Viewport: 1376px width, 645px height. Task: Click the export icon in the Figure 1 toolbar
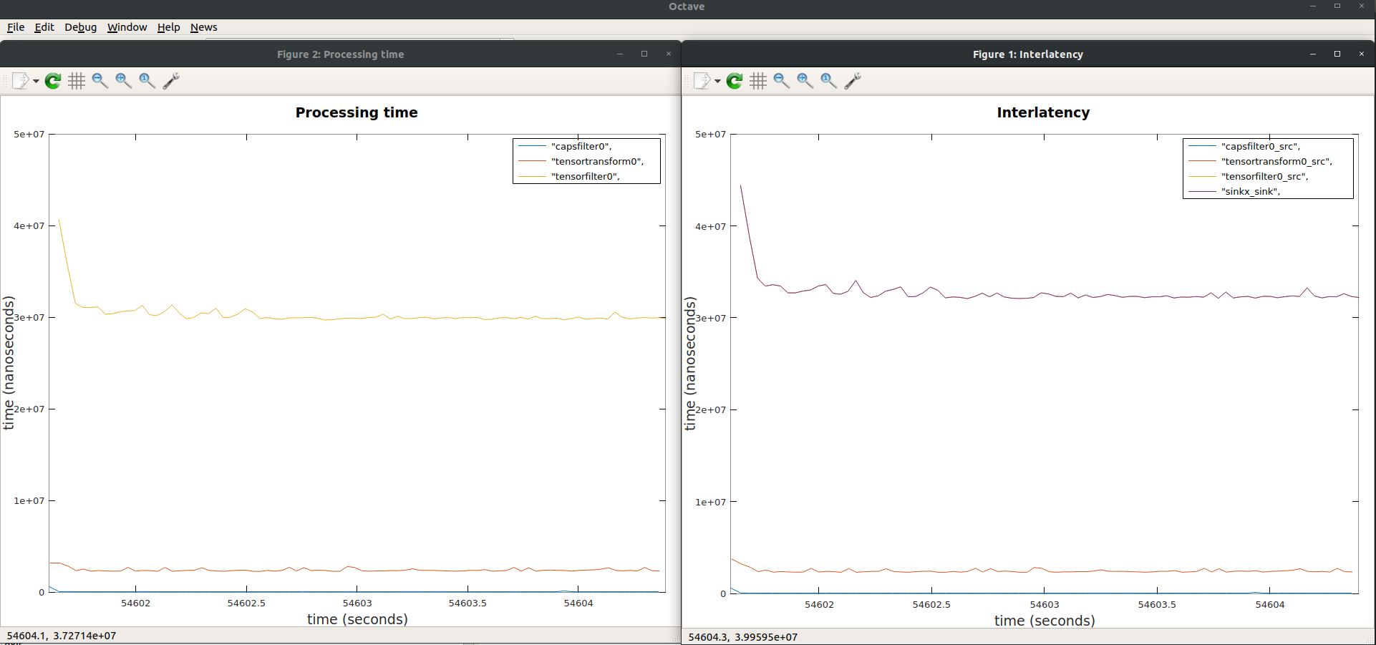tap(702, 81)
